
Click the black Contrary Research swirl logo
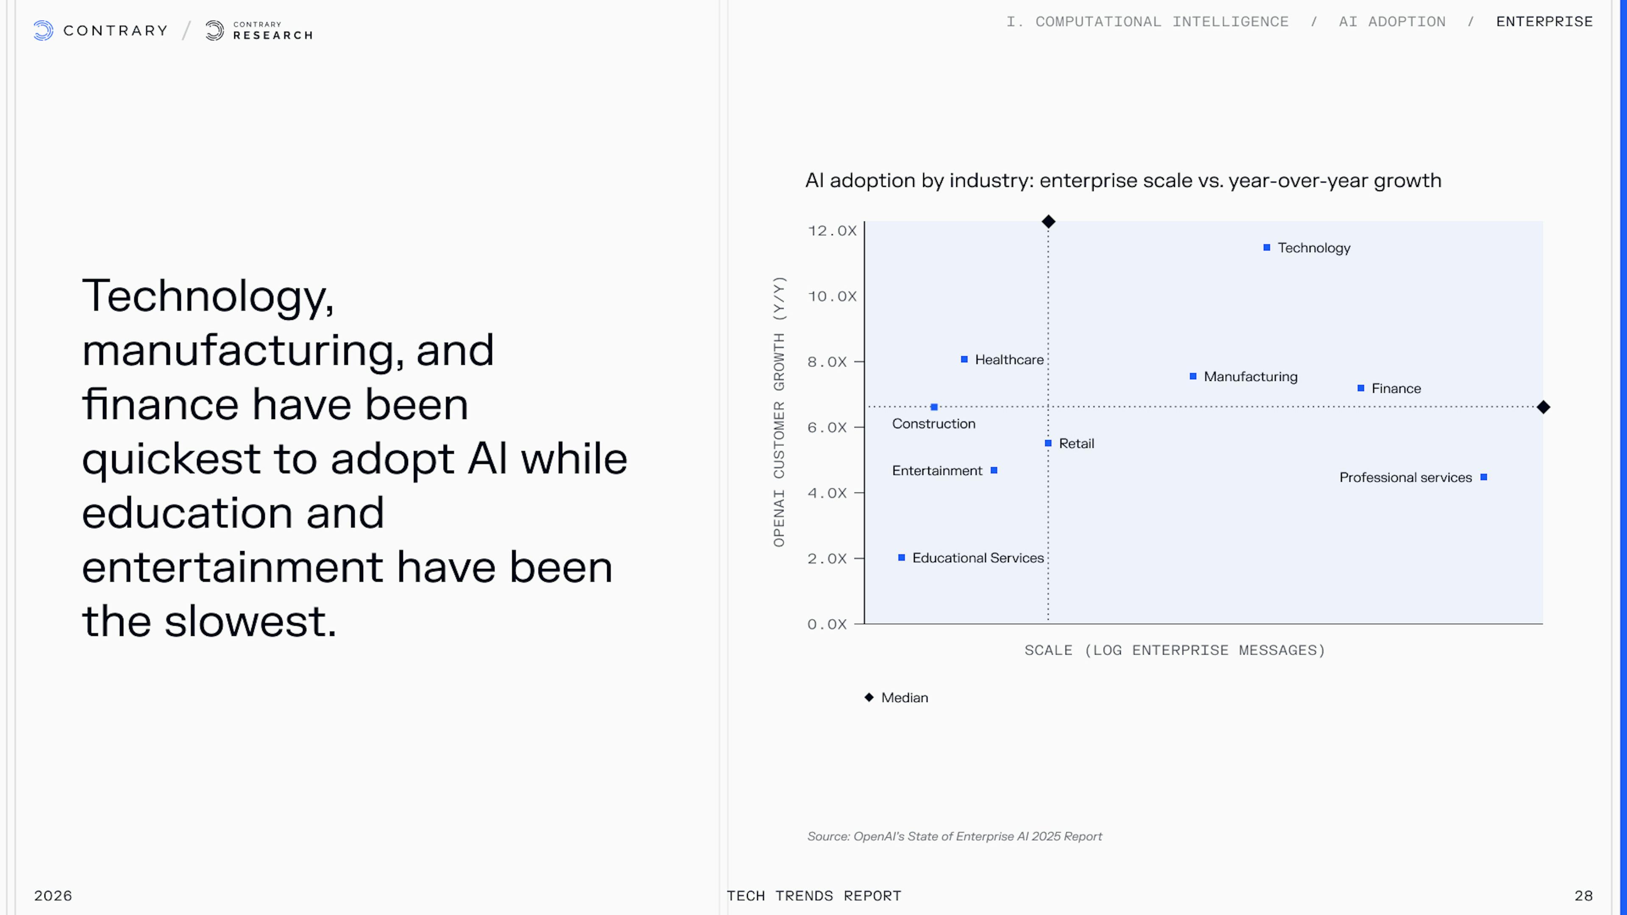coord(215,30)
